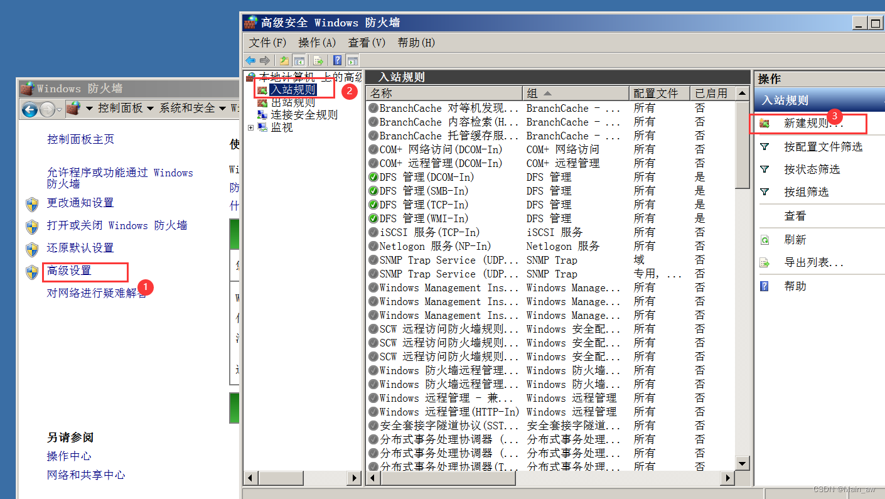Select 入站规则 in the console tree
Viewport: 885px width, 499px height.
pos(292,90)
